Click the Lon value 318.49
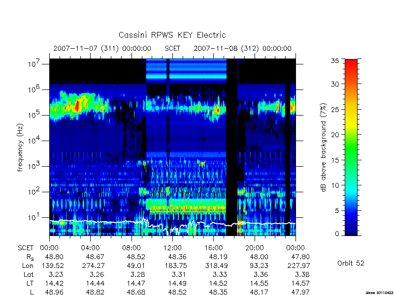The width and height of the screenshot is (394, 295). pos(216,265)
